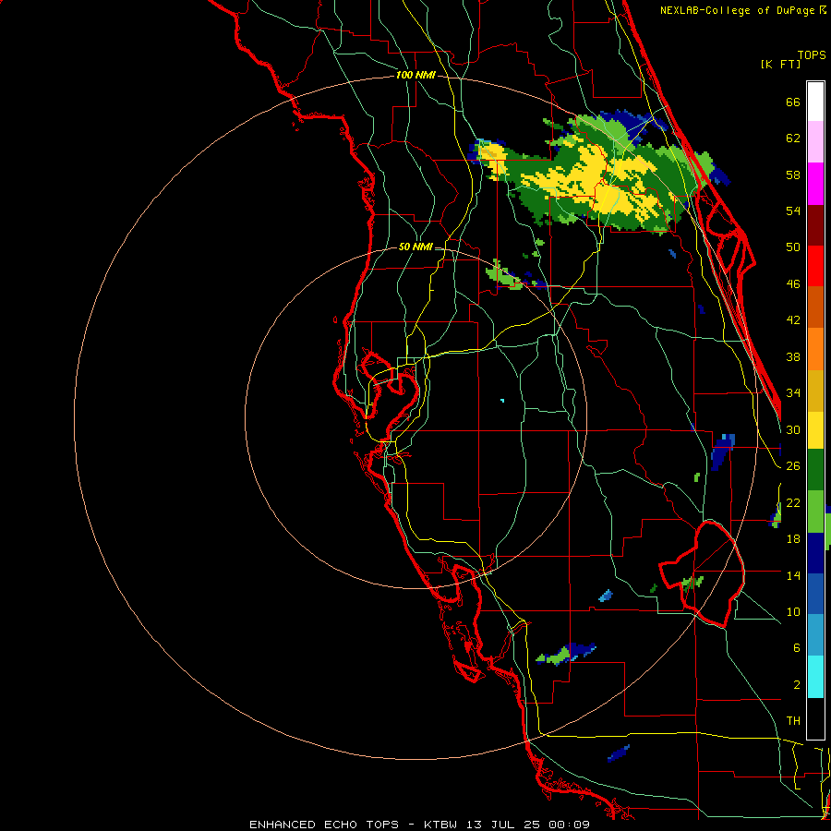Click the "54" legend value
The height and width of the screenshot is (831, 831).
pos(793,211)
